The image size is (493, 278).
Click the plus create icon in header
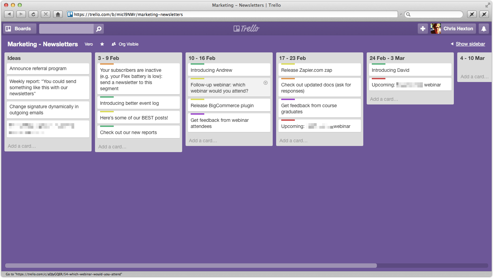[423, 29]
